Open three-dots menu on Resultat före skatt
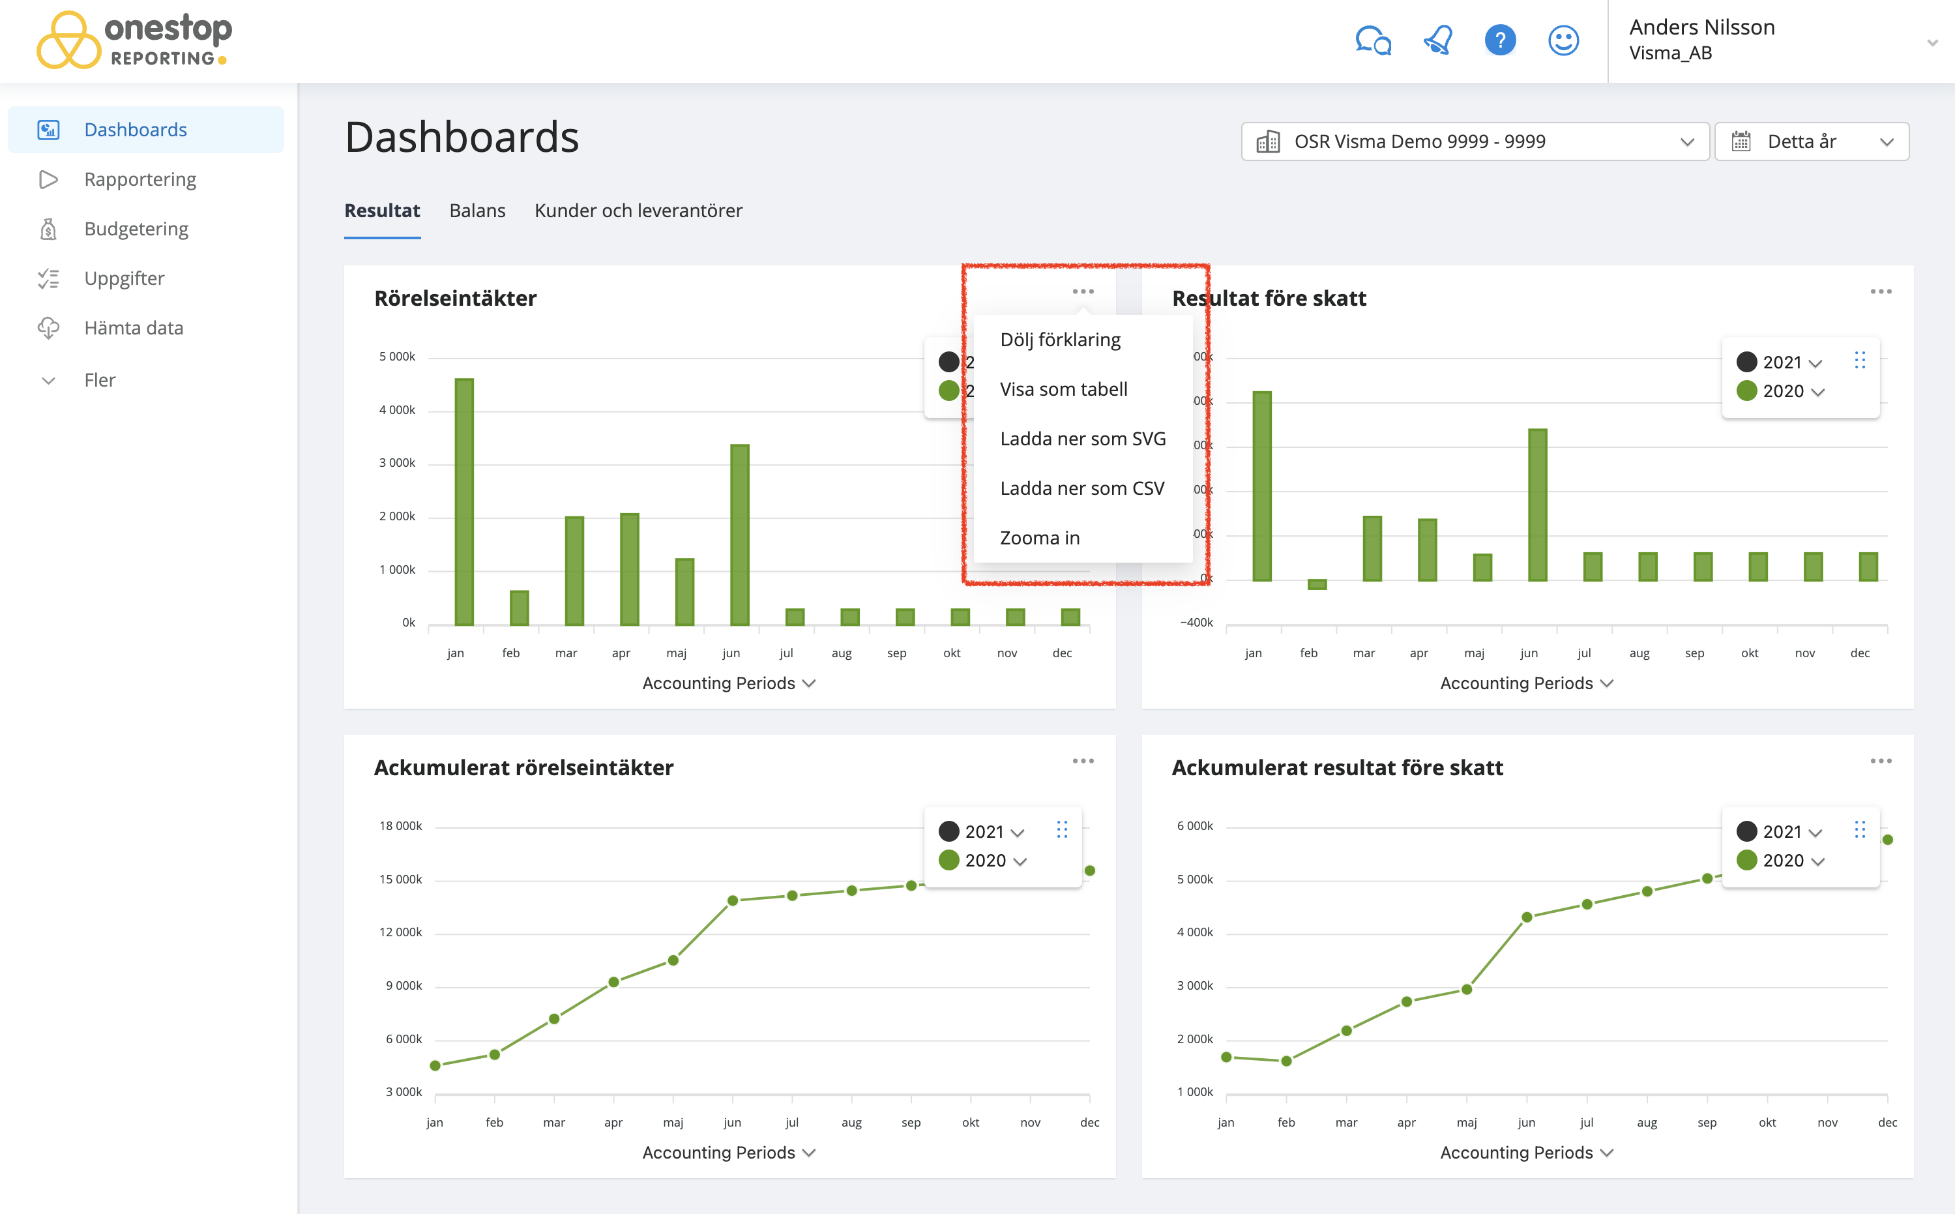Screen dimensions: 1955x1214 1881,291
